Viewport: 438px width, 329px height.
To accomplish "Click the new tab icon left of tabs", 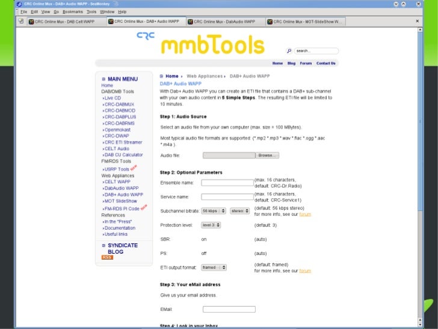I will 21,20.
